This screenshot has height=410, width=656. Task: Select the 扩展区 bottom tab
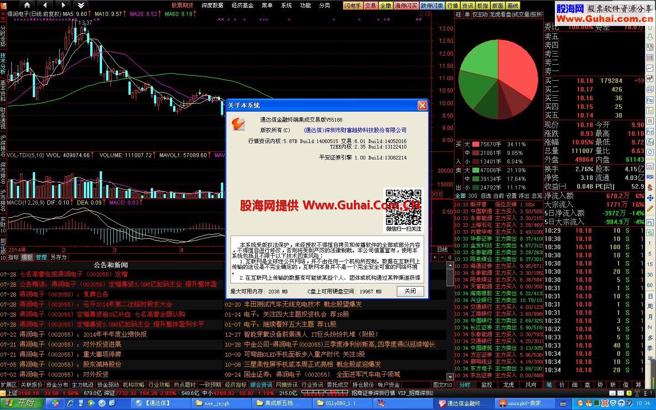[9, 385]
